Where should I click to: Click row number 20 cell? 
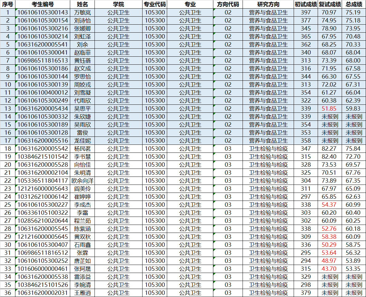(8, 165)
